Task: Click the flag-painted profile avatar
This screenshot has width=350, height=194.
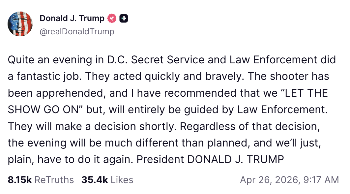Action: (x=20, y=24)
